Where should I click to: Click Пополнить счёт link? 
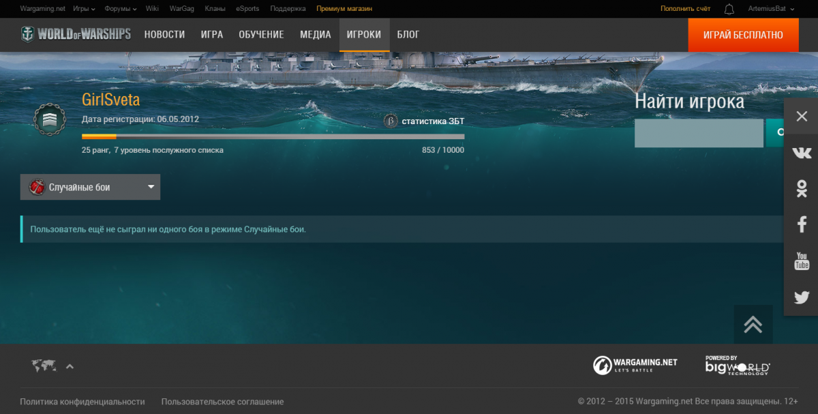[x=685, y=9]
